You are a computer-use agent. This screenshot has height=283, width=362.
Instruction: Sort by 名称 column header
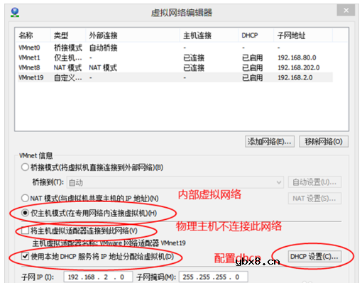(33, 35)
